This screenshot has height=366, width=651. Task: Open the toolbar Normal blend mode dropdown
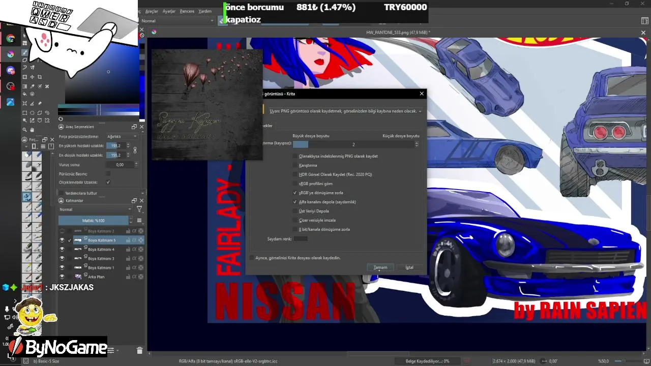pyautogui.click(x=177, y=21)
